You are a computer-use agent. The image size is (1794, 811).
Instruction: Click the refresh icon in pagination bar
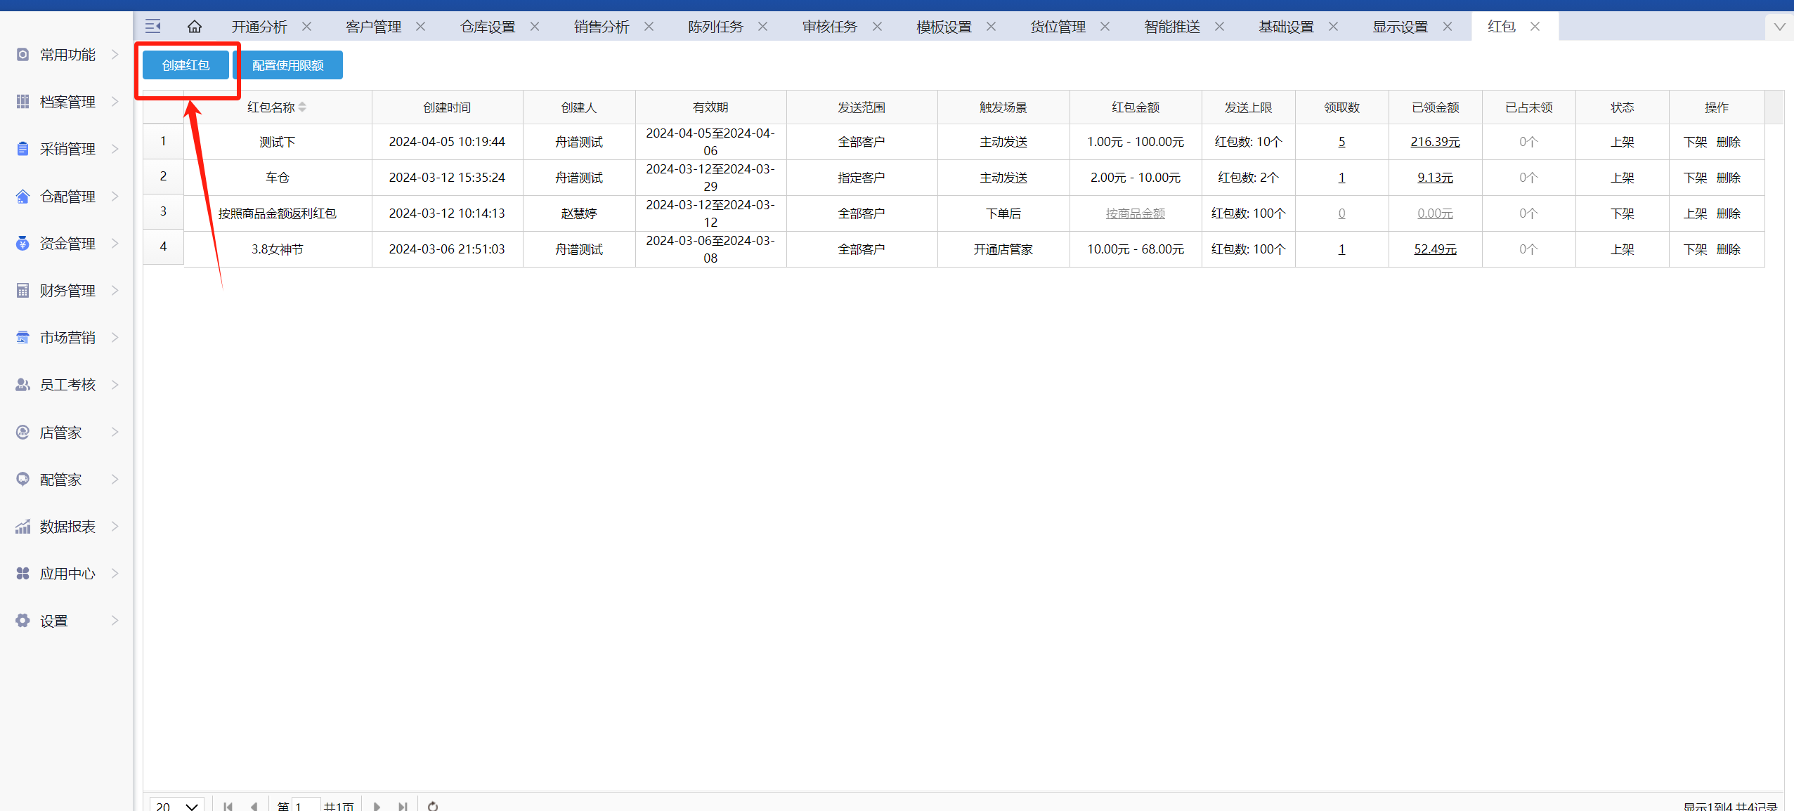point(433,805)
